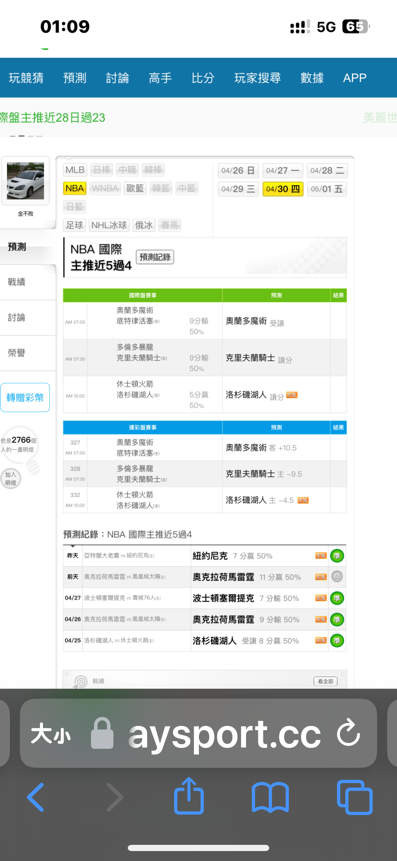Select the MLB league filter
397x861 pixels.
click(75, 170)
